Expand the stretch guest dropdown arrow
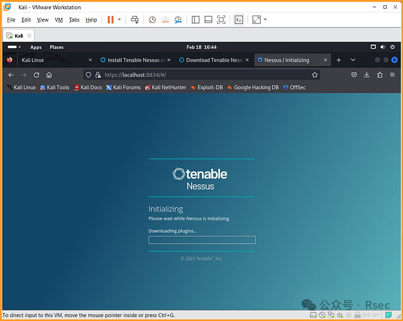This screenshot has width=403, height=321. 265,20
